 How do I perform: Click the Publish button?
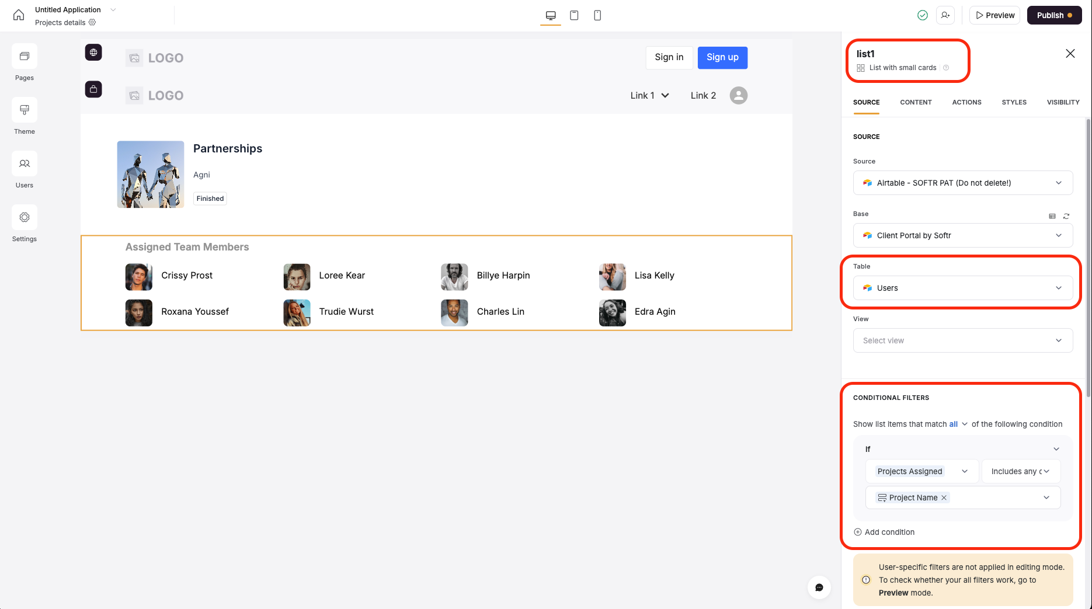click(1055, 15)
